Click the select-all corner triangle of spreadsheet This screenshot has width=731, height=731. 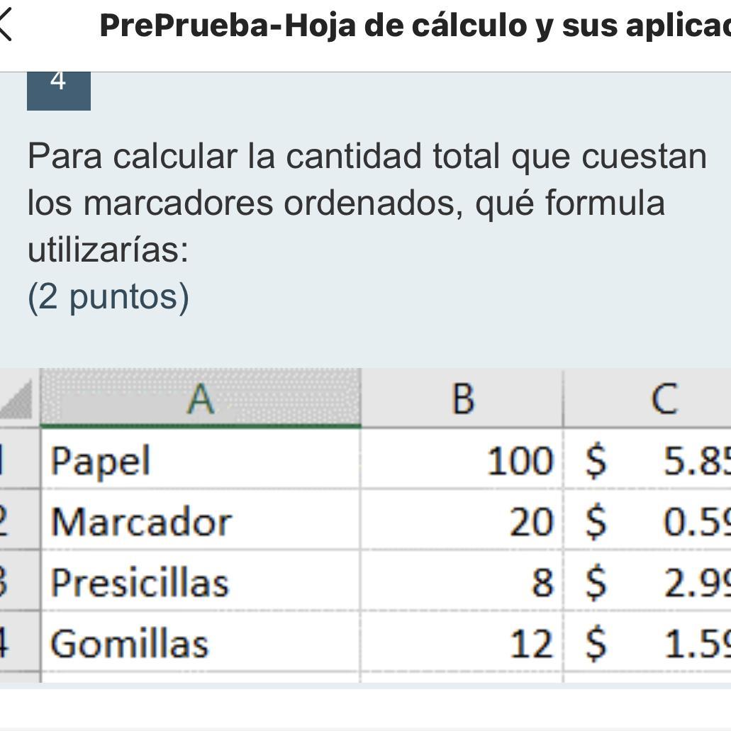17,399
